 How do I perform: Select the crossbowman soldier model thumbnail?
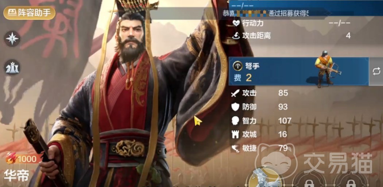coord(326,69)
